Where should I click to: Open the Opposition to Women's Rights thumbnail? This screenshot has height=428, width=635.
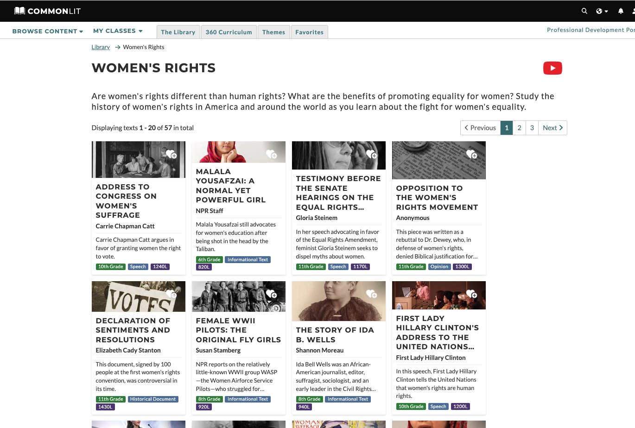[x=439, y=160]
